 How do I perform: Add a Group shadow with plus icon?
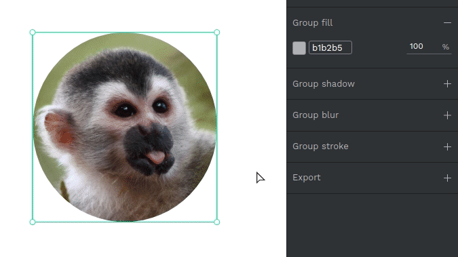pyautogui.click(x=447, y=84)
